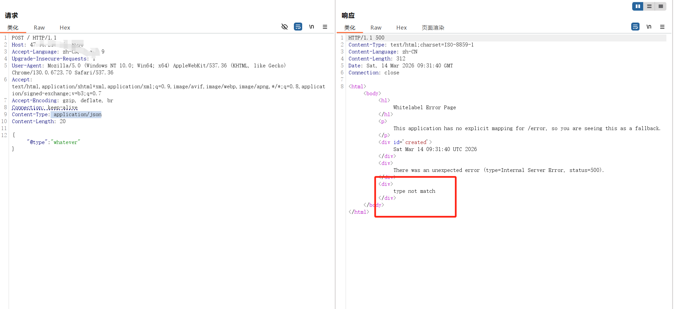Open the response panel hamburger options menu

(x=662, y=27)
